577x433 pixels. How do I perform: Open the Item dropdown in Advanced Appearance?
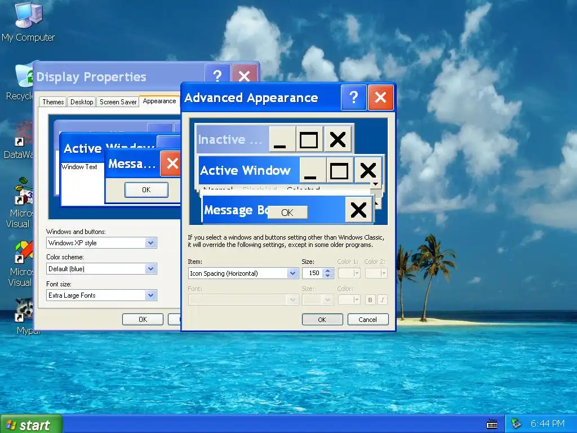coord(292,273)
